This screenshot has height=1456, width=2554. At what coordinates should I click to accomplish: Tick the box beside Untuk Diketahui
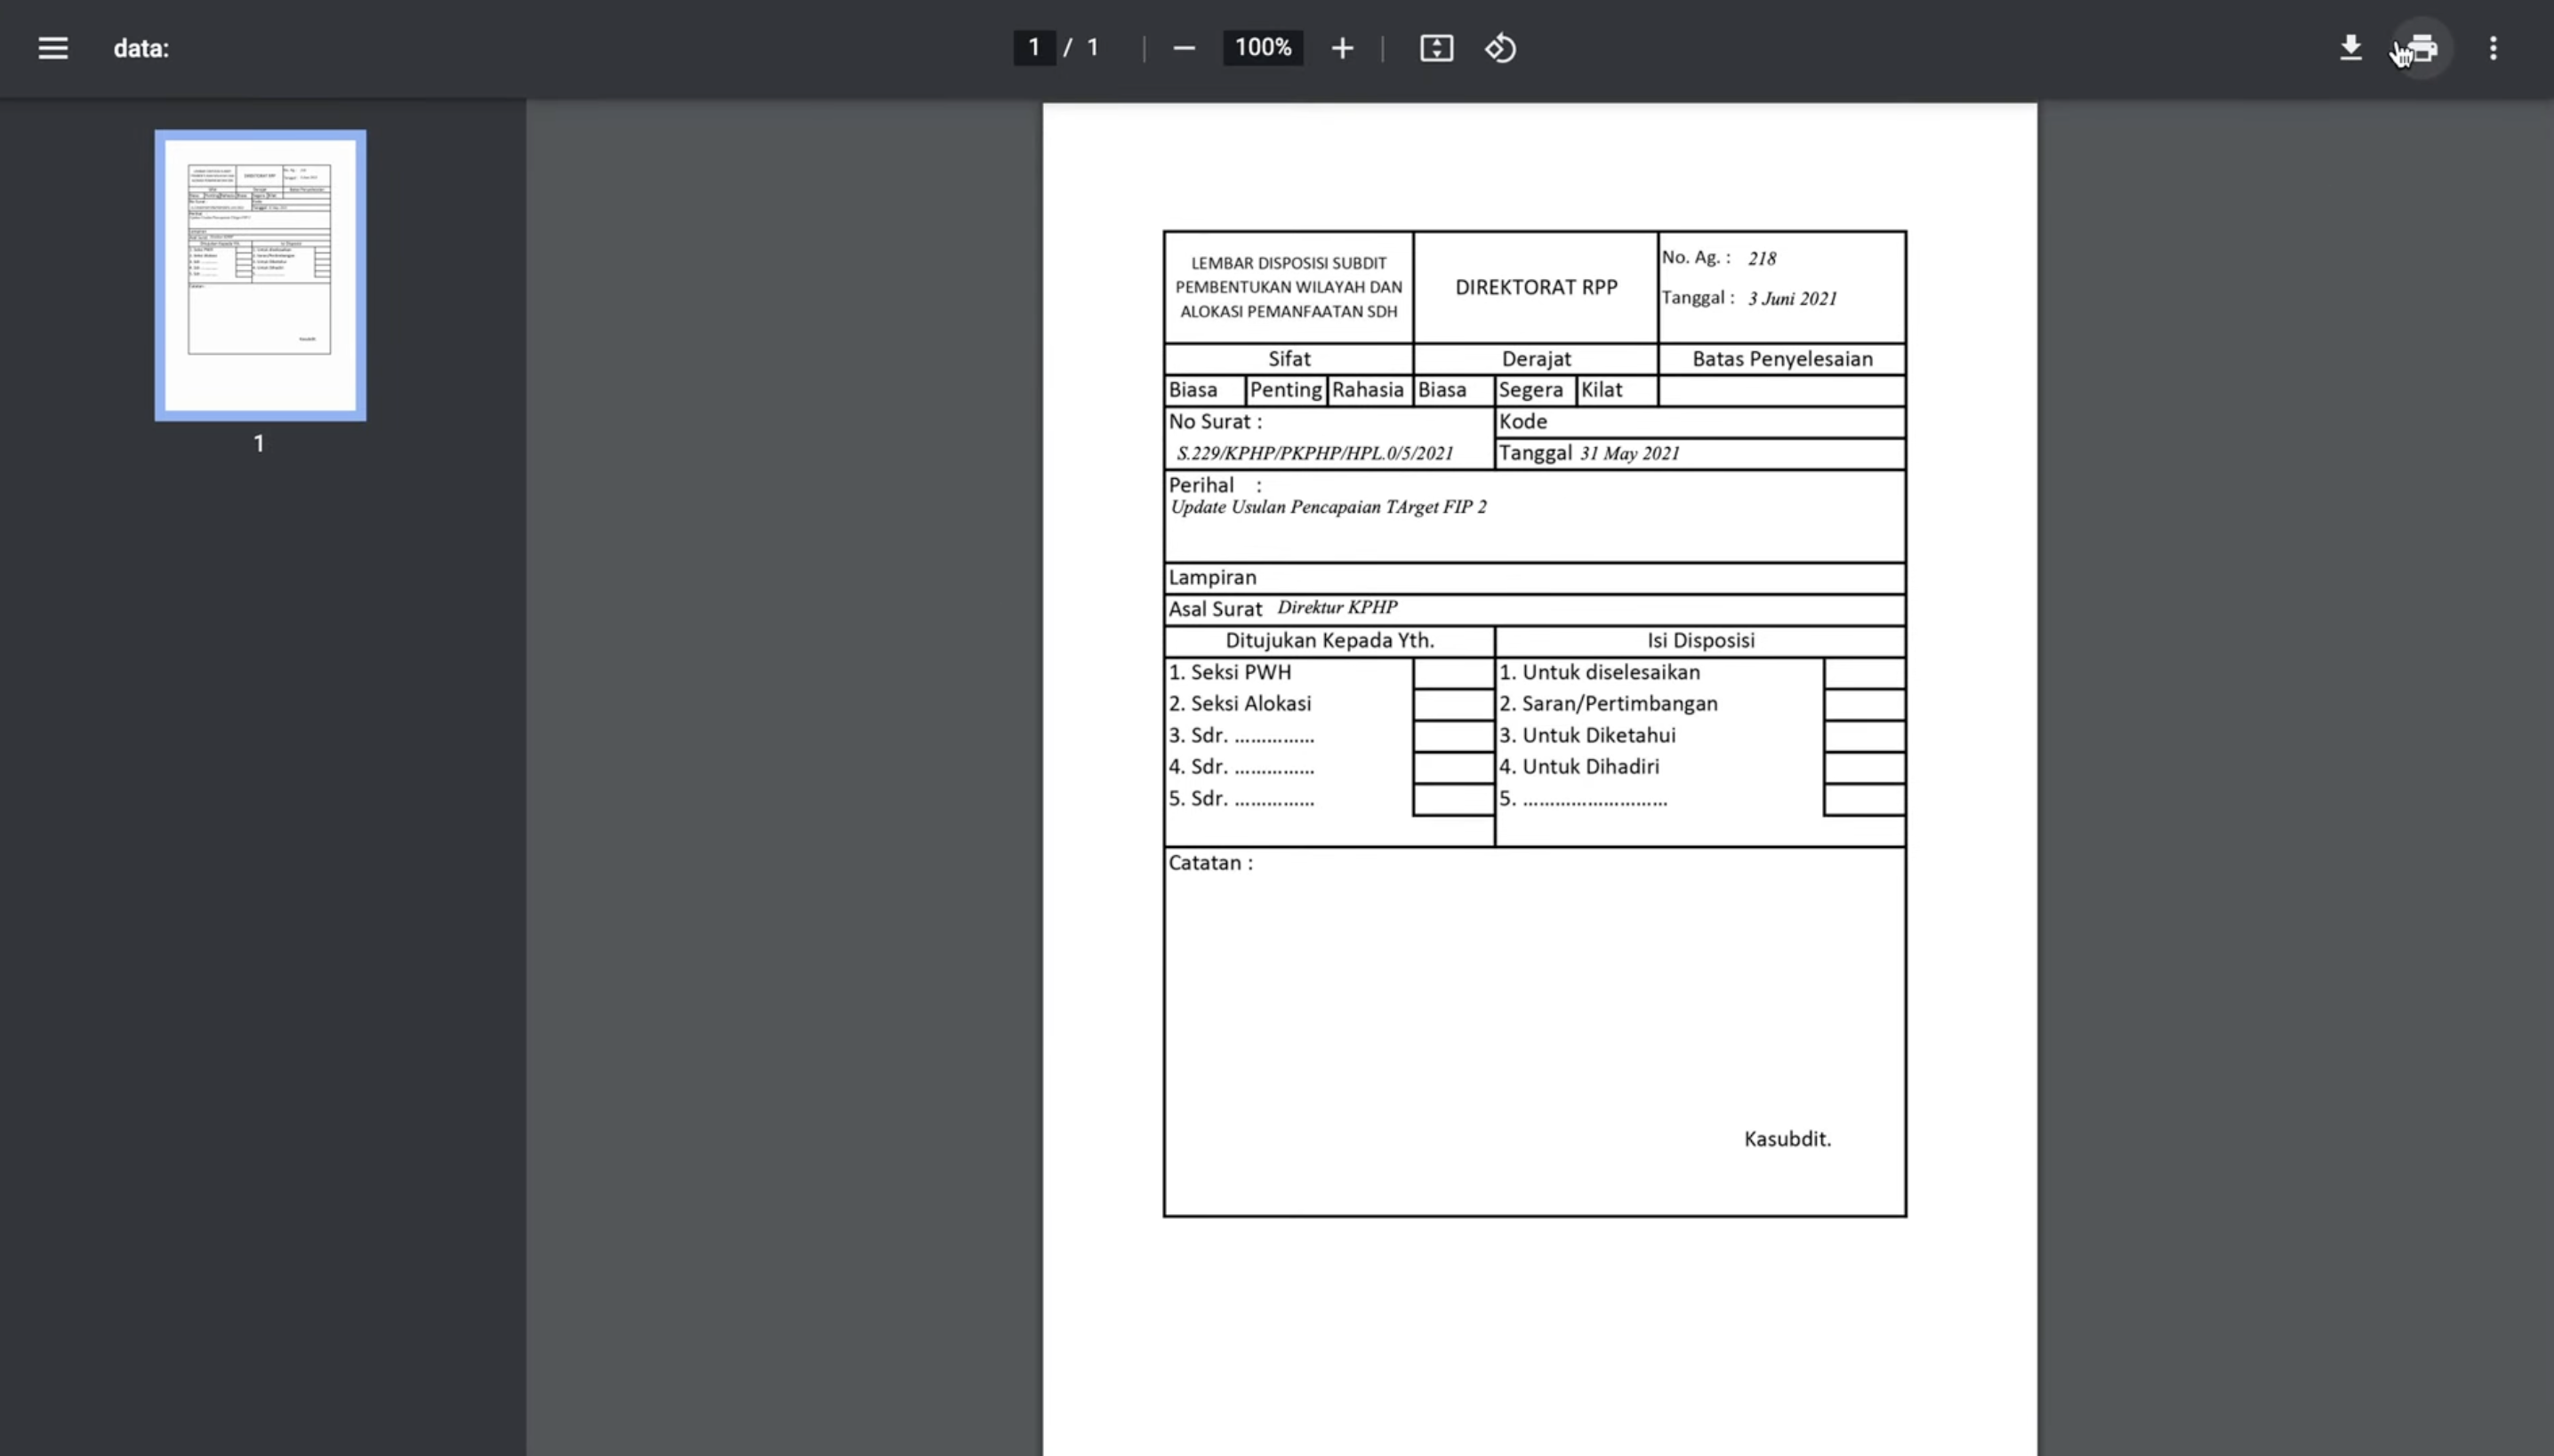pos(1863,736)
